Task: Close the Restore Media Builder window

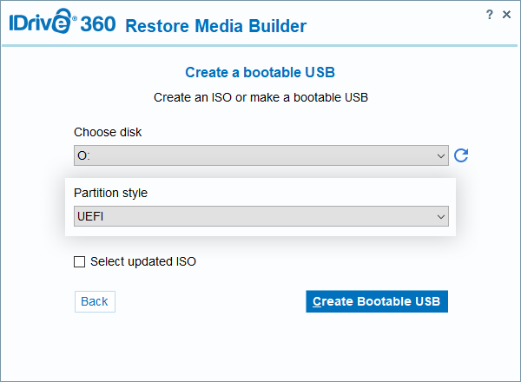Action: click(507, 15)
